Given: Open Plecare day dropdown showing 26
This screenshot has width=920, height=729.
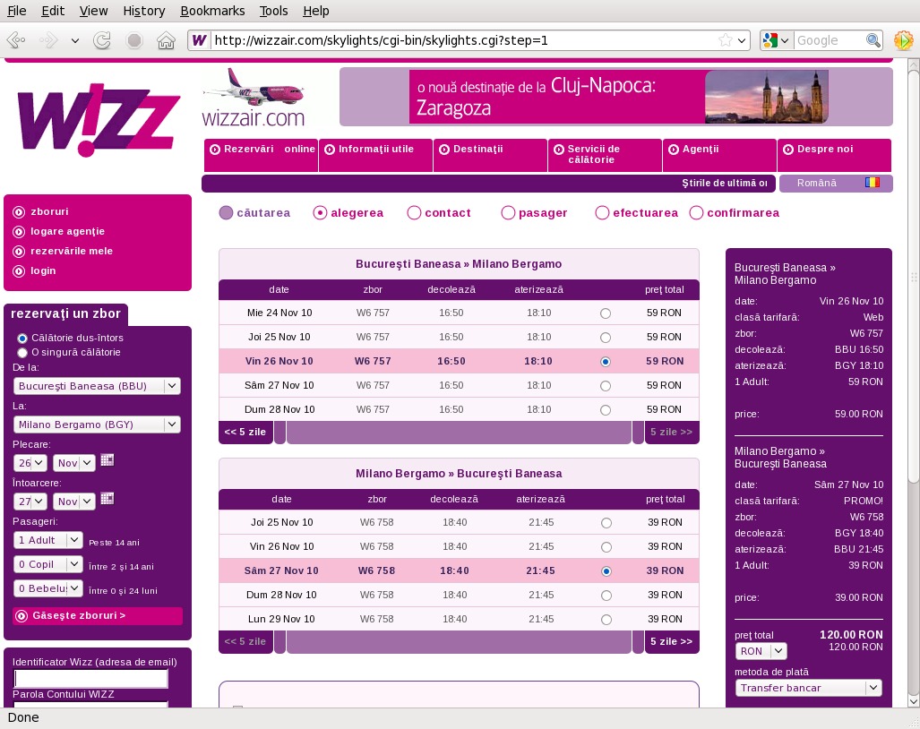Looking at the screenshot, I should [30, 463].
